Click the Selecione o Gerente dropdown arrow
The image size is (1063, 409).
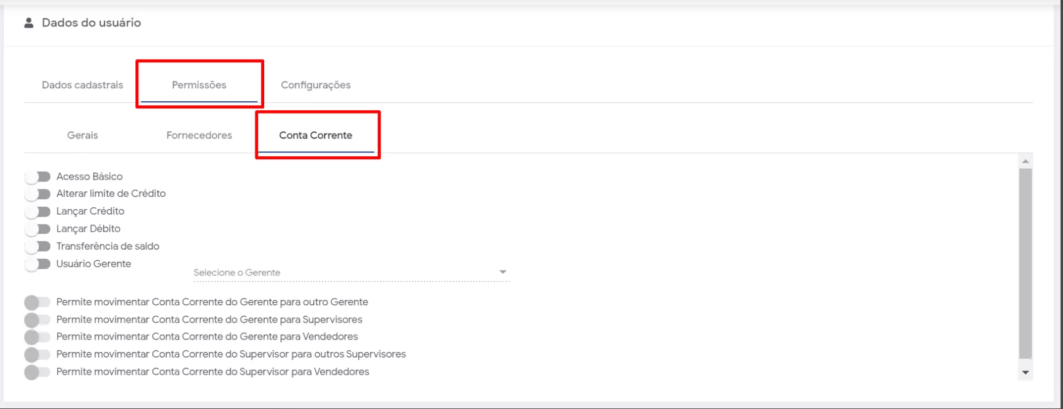pyautogui.click(x=503, y=272)
